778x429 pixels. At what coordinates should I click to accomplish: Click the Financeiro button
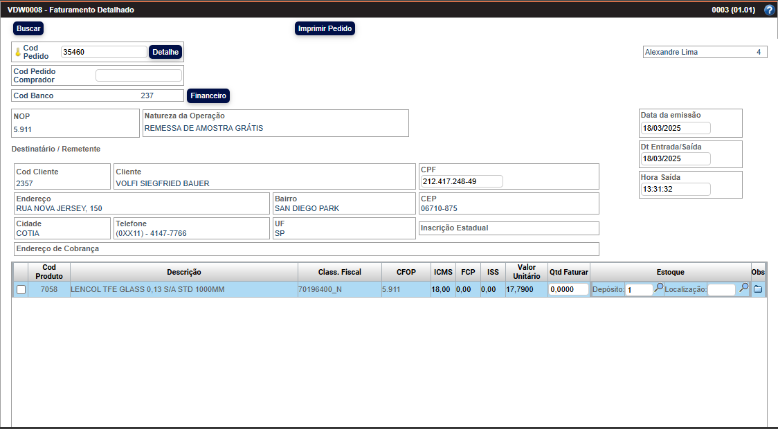click(x=208, y=95)
